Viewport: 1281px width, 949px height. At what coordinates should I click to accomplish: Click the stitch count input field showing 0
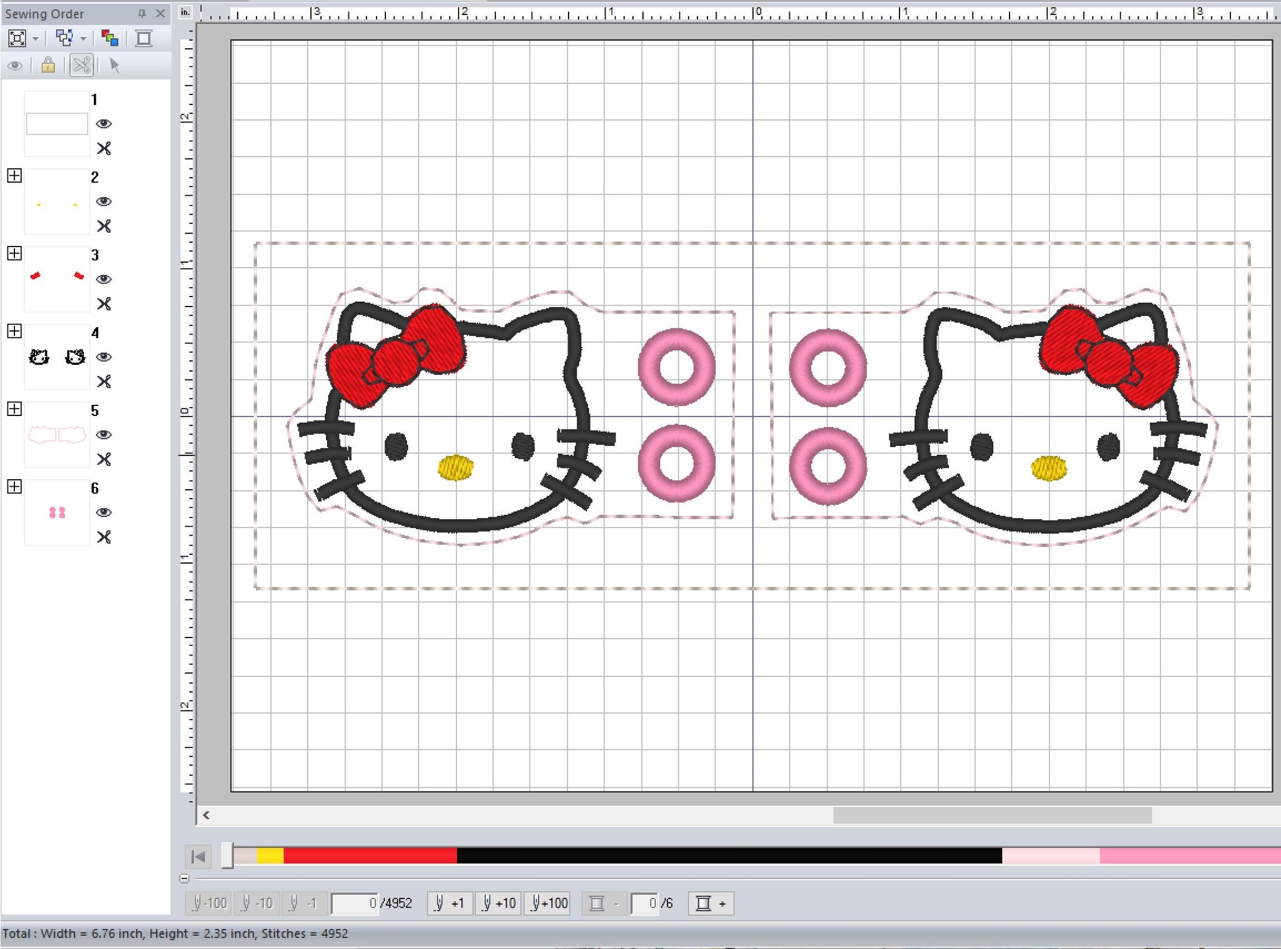pyautogui.click(x=355, y=903)
